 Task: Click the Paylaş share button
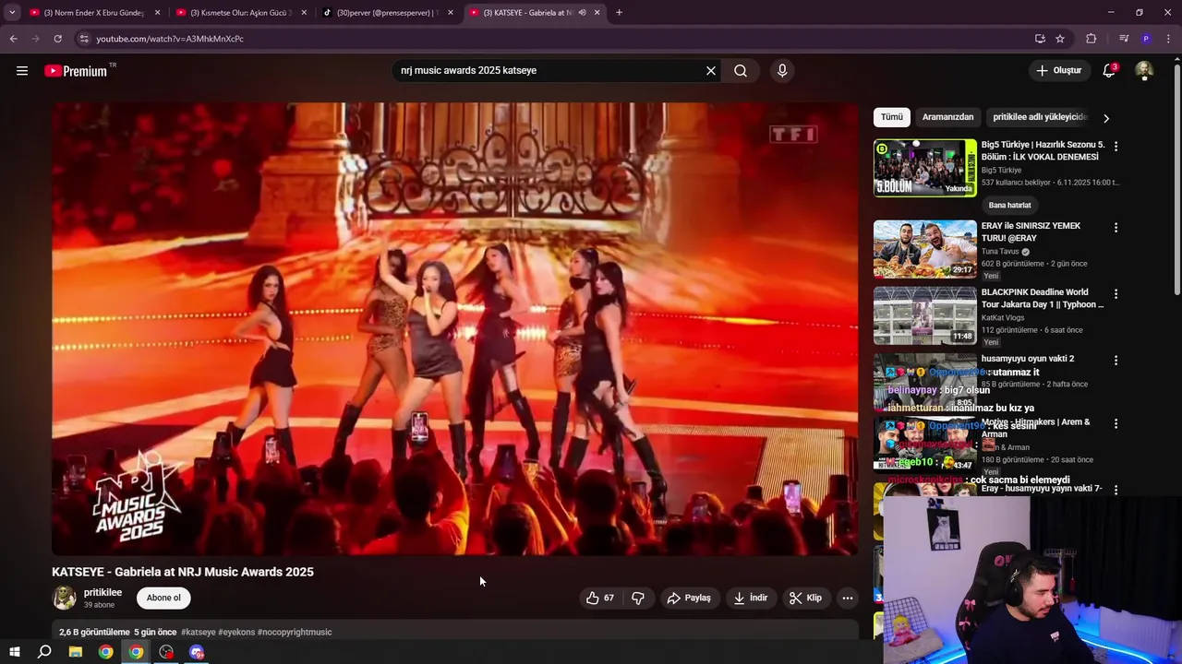pos(690,598)
